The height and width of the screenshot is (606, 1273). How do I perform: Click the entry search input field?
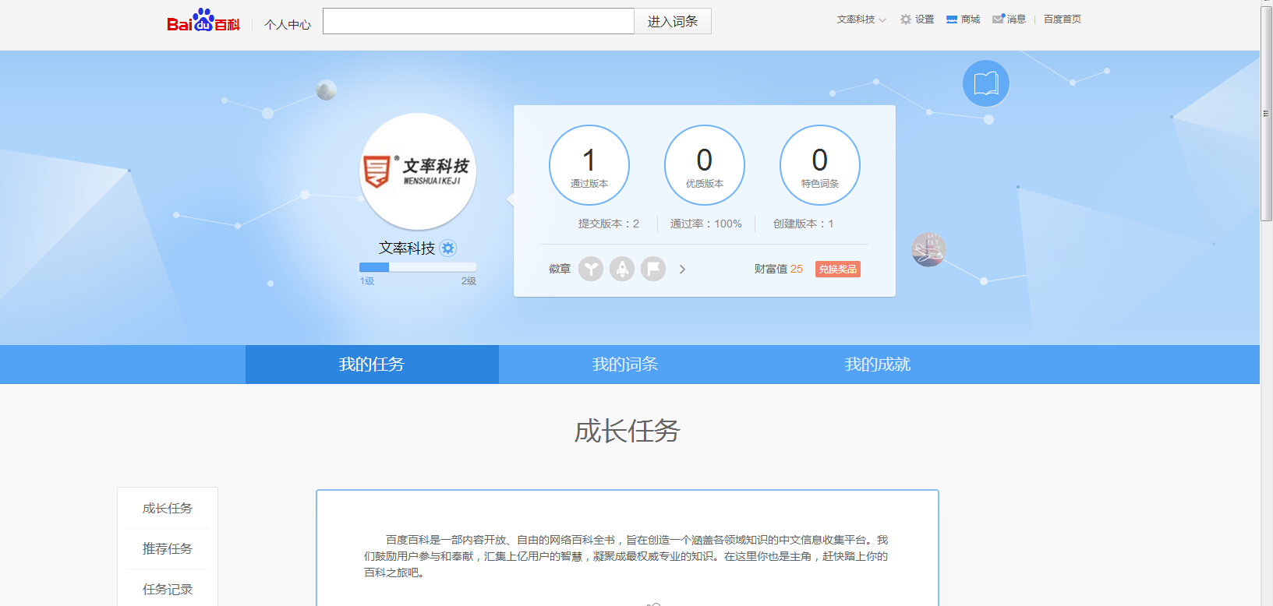point(478,21)
